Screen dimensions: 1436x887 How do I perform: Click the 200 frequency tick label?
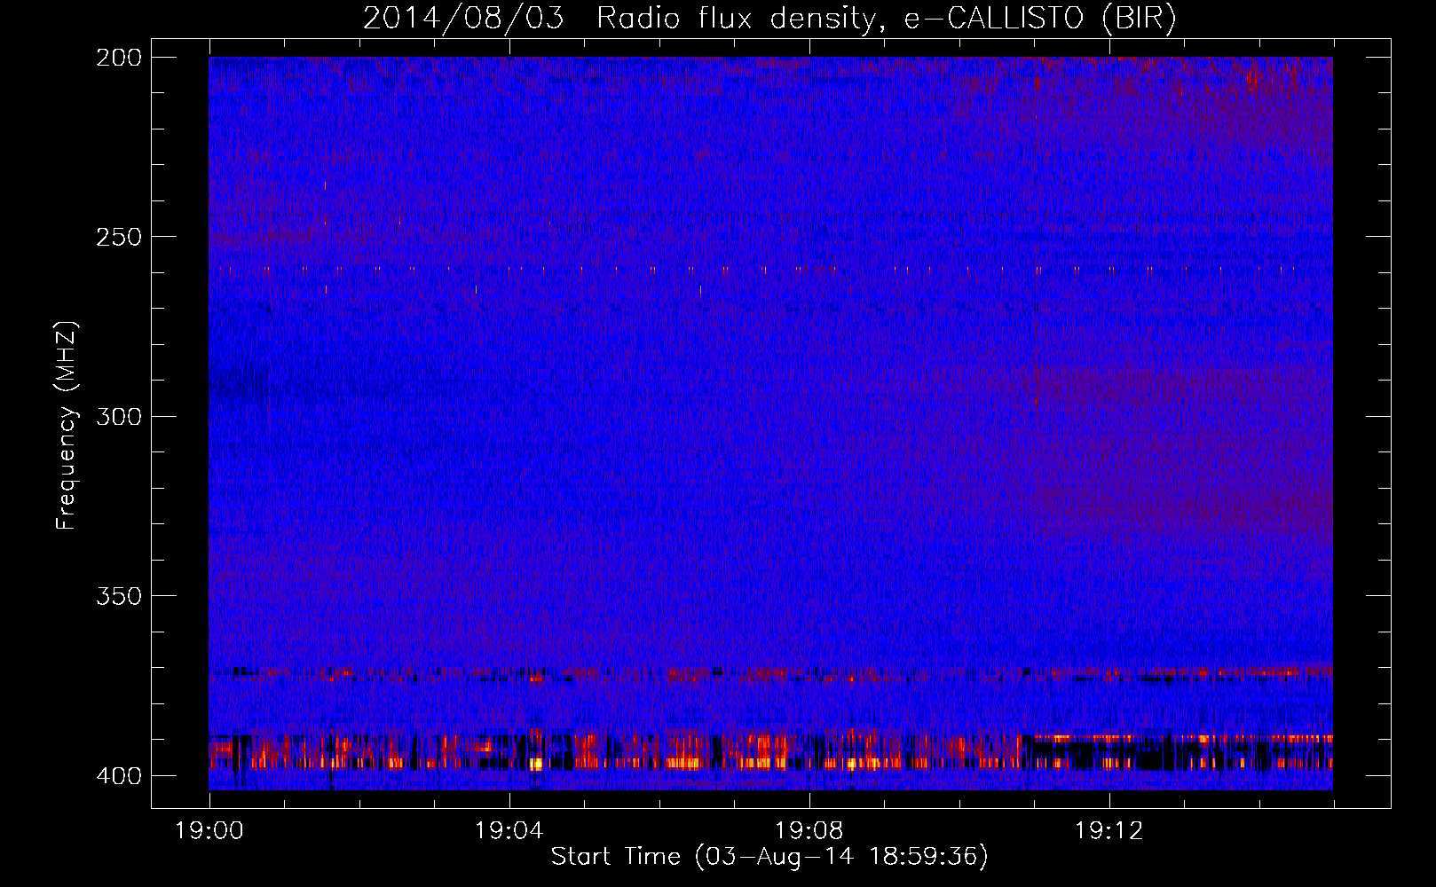point(119,58)
